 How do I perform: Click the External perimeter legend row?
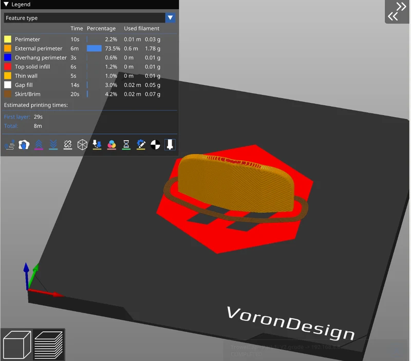(x=82, y=48)
